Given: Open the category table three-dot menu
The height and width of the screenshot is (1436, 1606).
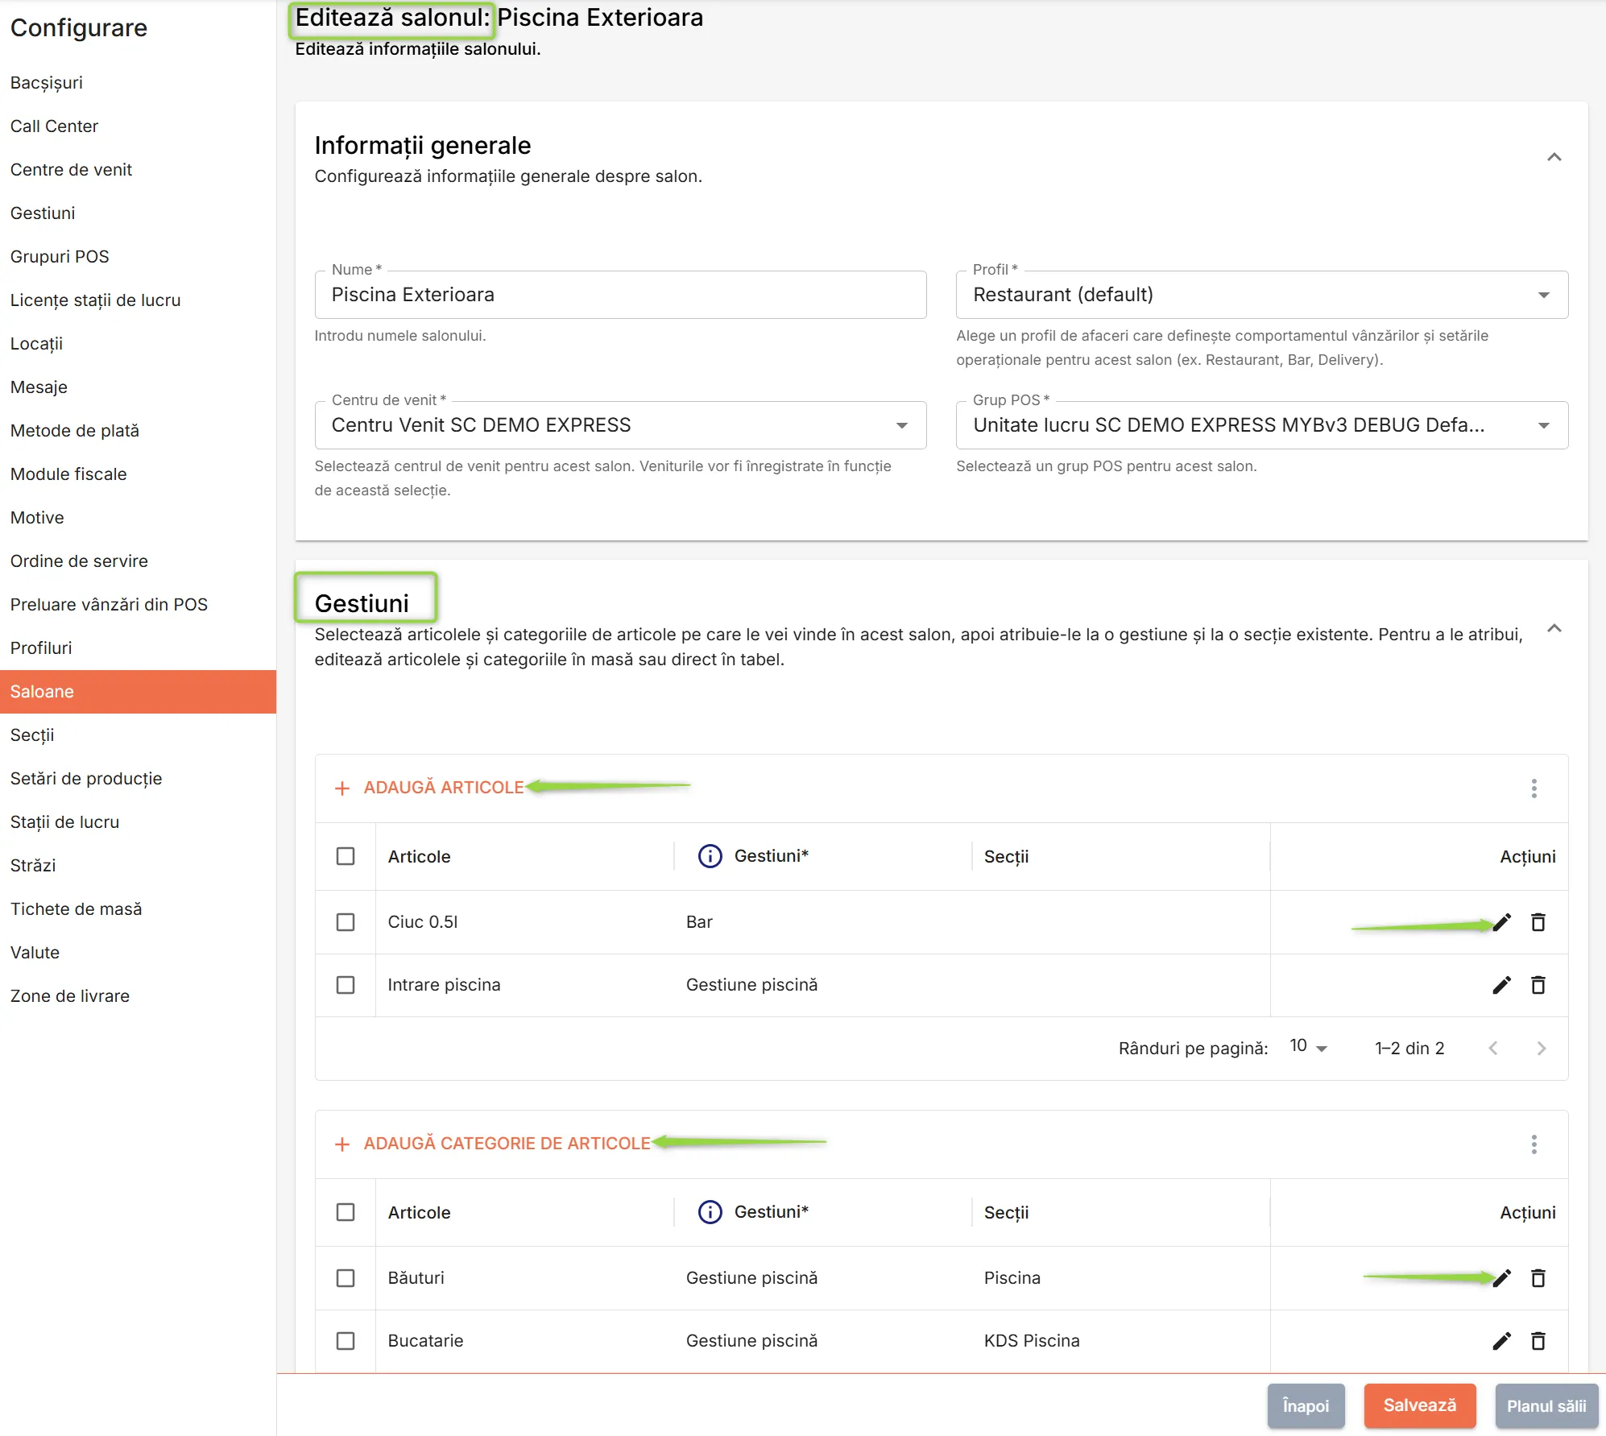Looking at the screenshot, I should click(x=1534, y=1144).
